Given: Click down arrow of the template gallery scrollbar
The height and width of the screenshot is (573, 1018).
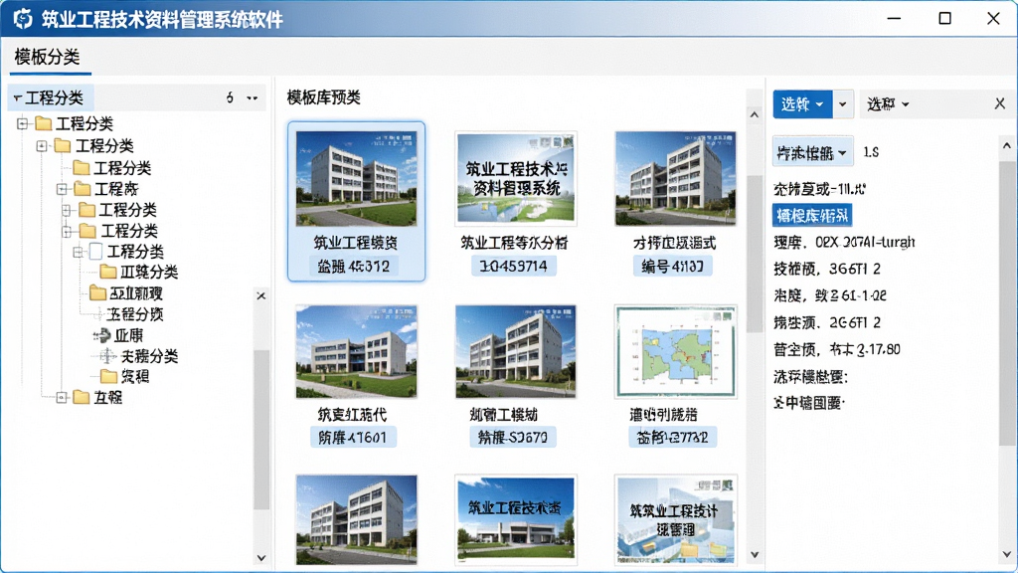Looking at the screenshot, I should click(x=755, y=555).
